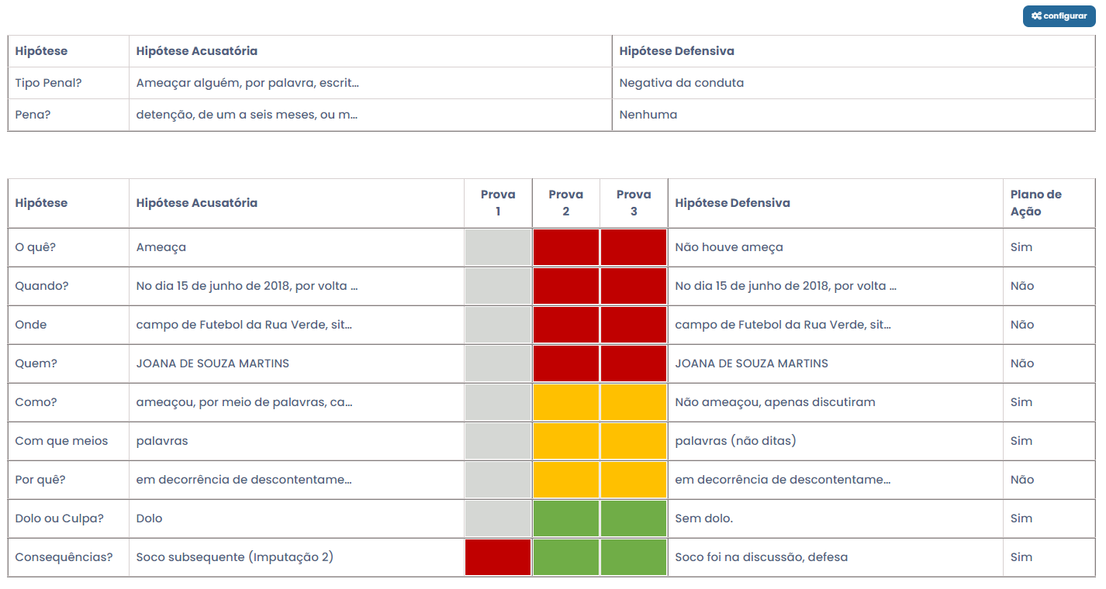Click yellow Prova 2 cell for Como?
The image size is (1106, 589).
click(x=565, y=402)
